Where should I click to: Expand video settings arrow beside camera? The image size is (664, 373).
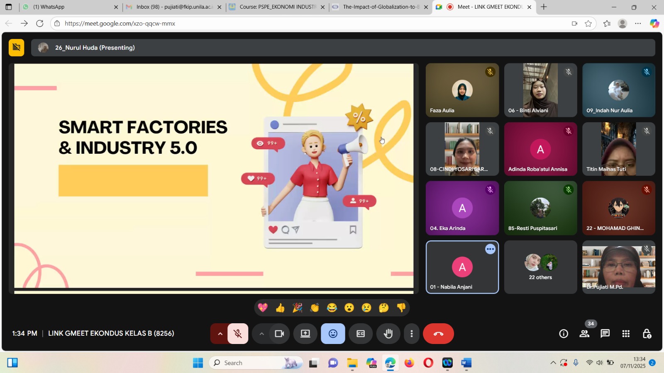[x=261, y=334]
